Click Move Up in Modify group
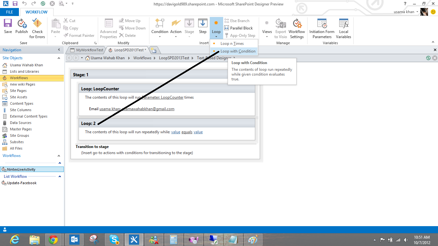Screen dimensions: 438x246 [x=130, y=20]
